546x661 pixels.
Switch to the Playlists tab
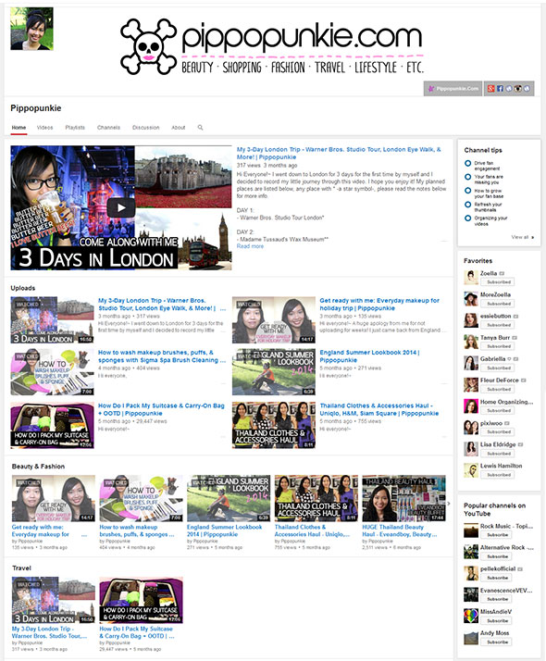(75, 128)
